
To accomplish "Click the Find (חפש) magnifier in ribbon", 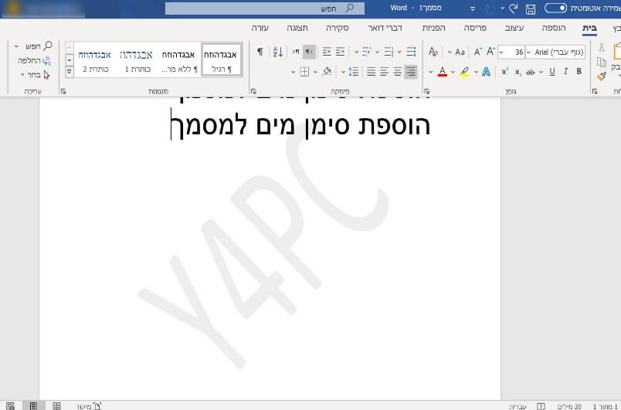I will click(x=48, y=46).
